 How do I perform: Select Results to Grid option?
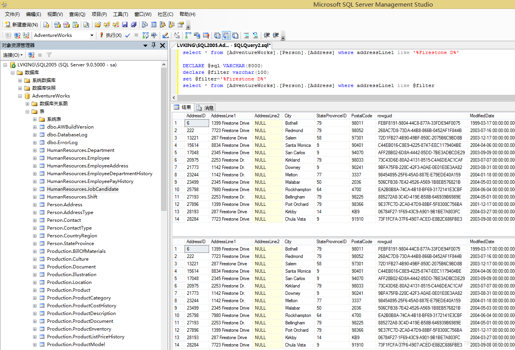tap(226, 35)
